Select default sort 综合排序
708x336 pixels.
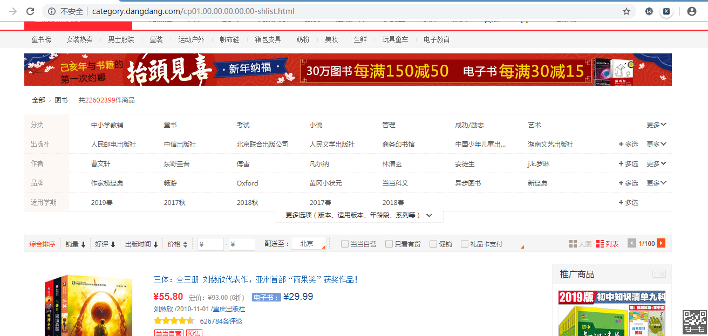tap(42, 244)
